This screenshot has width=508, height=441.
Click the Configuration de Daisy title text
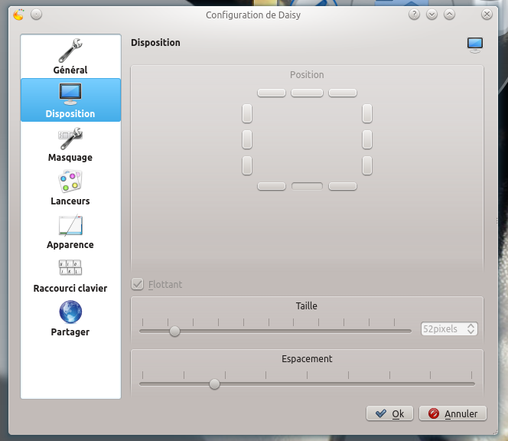point(253,15)
